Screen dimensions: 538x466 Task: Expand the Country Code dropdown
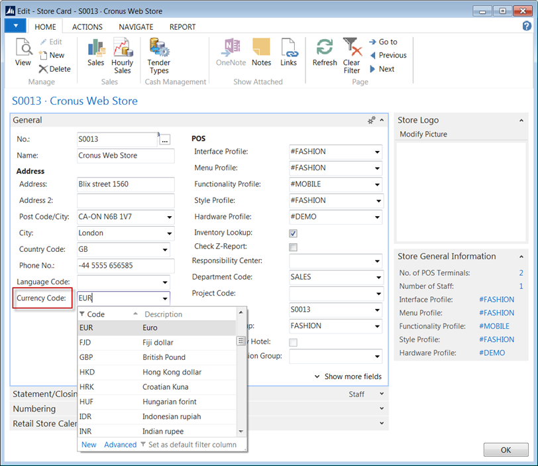[x=164, y=250]
